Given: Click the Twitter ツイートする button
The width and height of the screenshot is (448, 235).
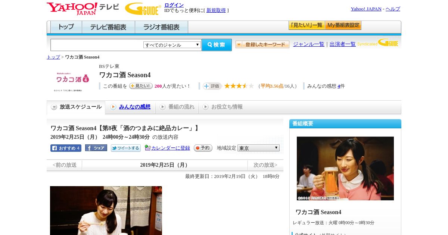Looking at the screenshot, I should [x=126, y=148].
